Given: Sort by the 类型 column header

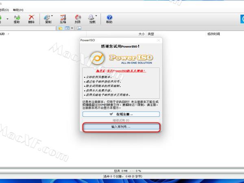Looking at the screenshot, I should point(151,34).
